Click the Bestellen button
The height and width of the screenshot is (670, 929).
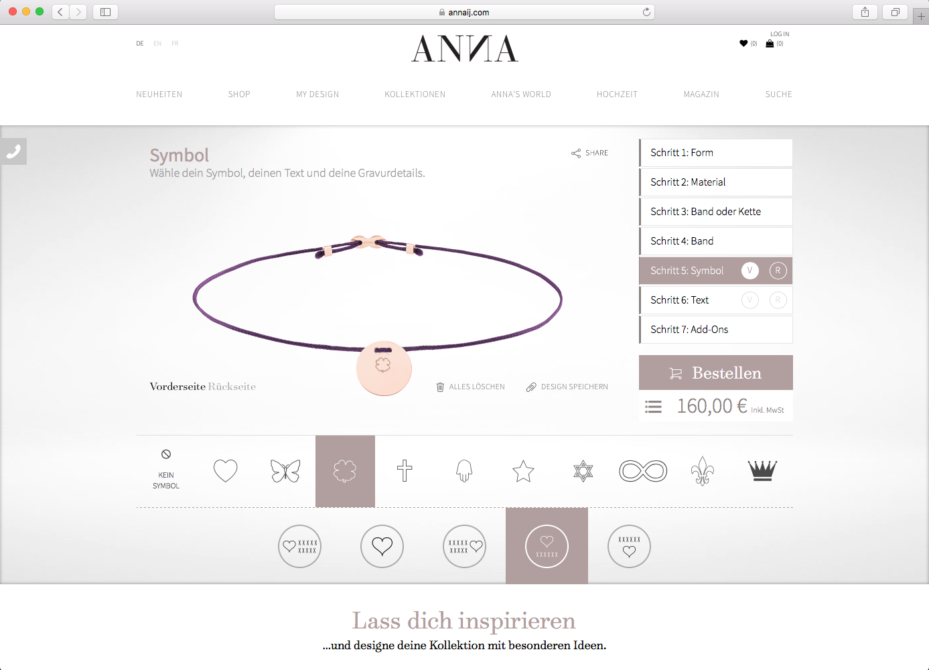point(716,373)
